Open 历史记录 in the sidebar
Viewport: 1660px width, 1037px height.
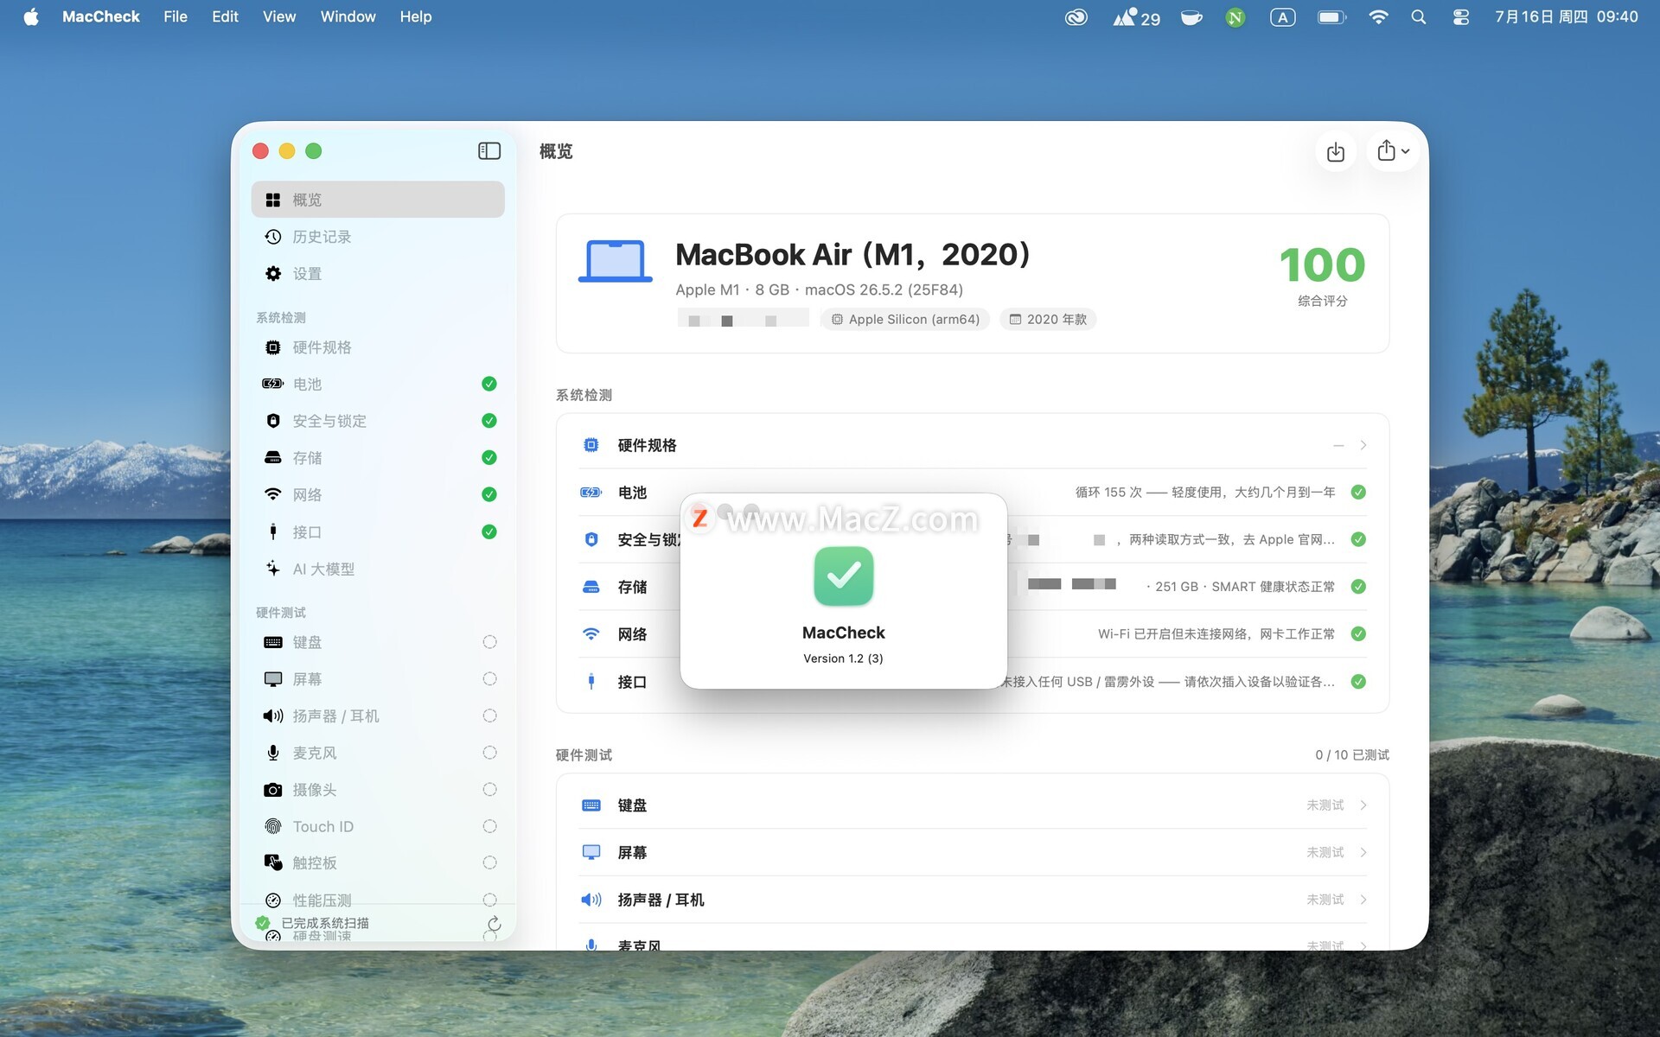coord(378,237)
